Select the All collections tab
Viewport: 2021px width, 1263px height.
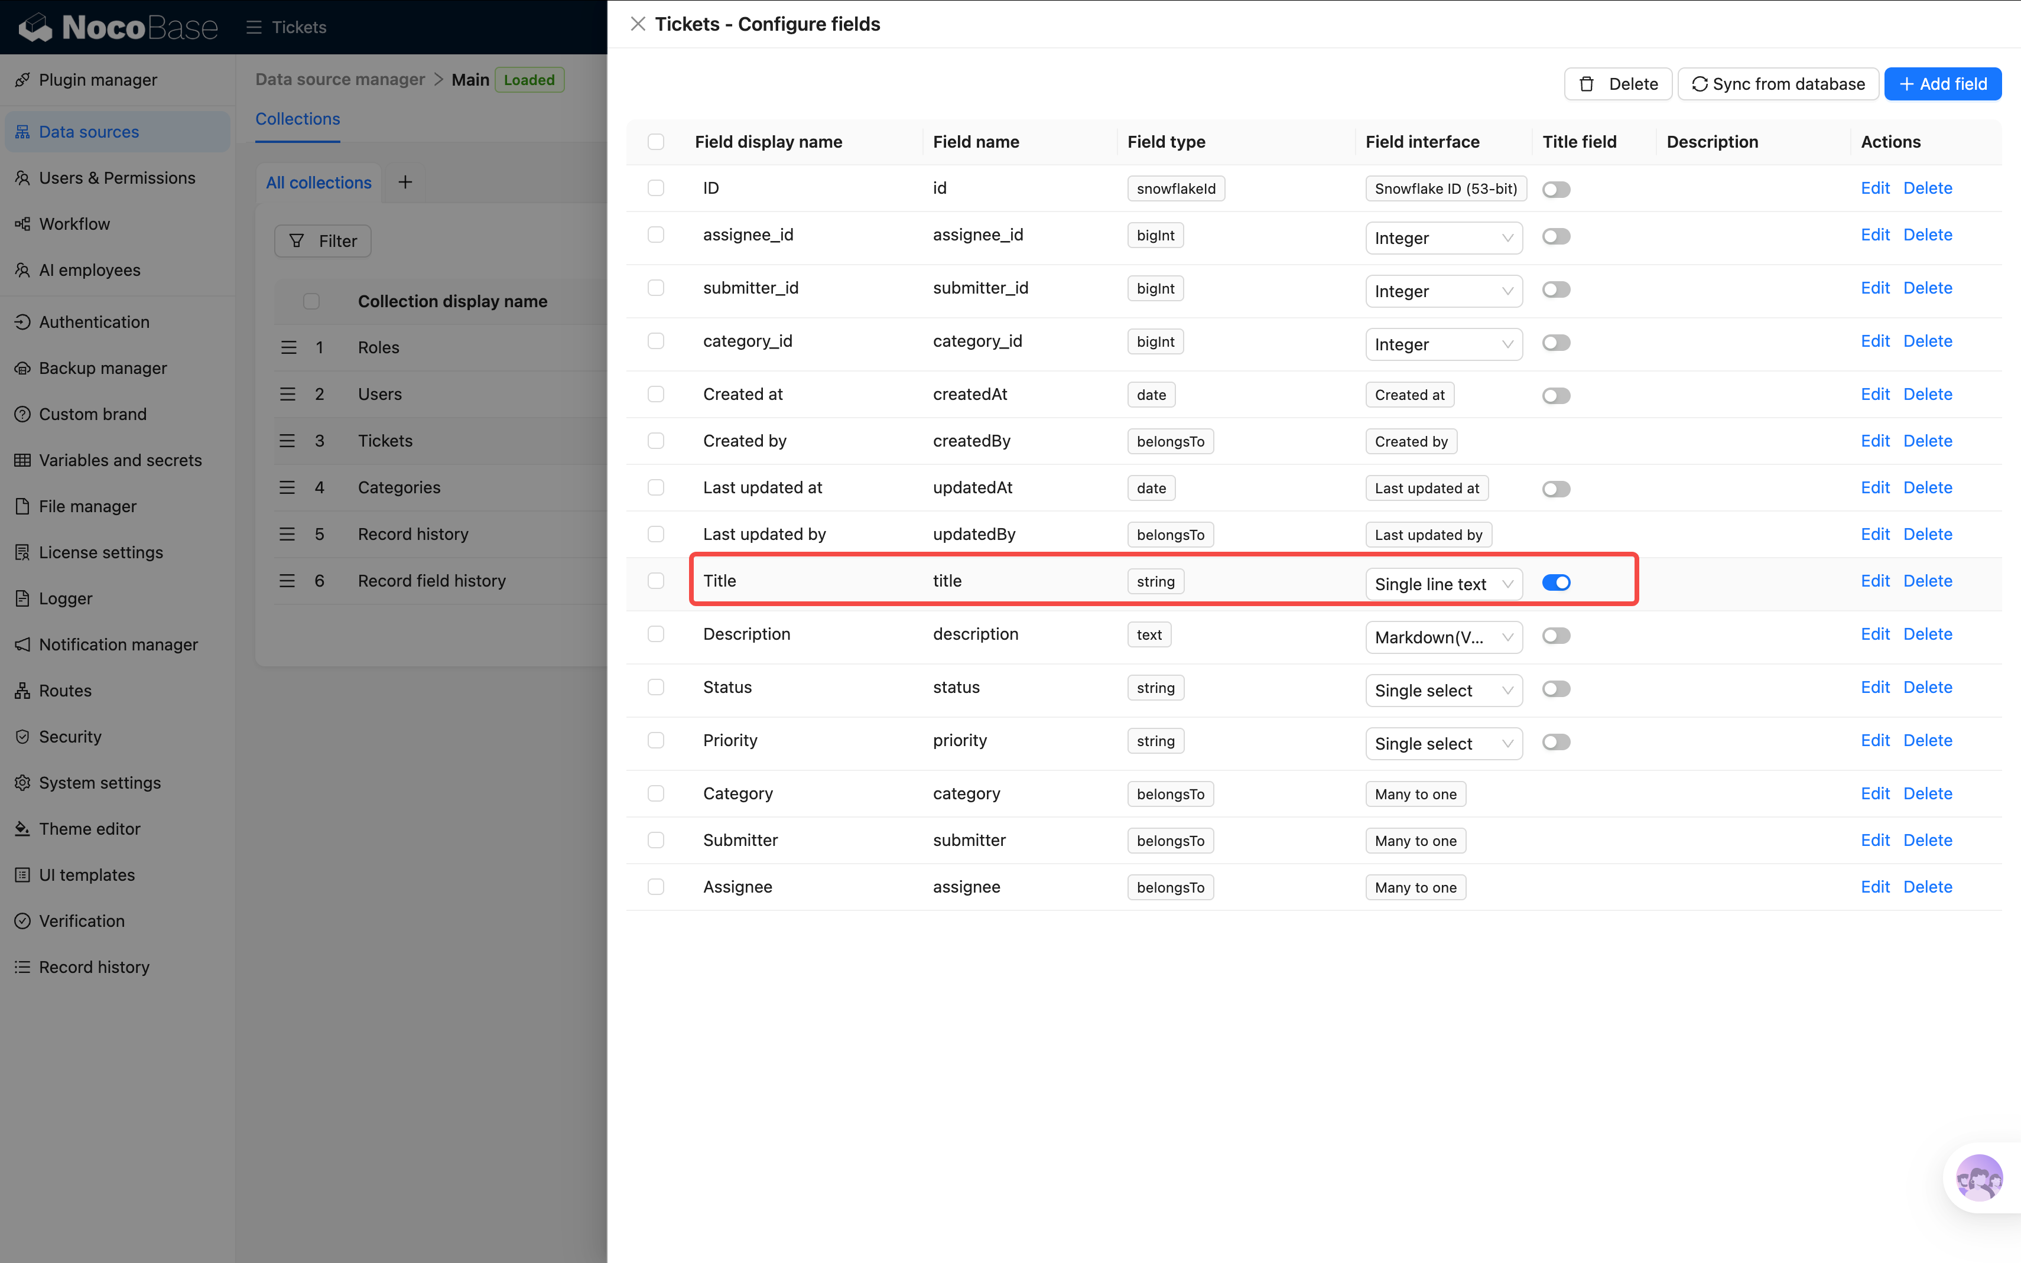tap(319, 182)
